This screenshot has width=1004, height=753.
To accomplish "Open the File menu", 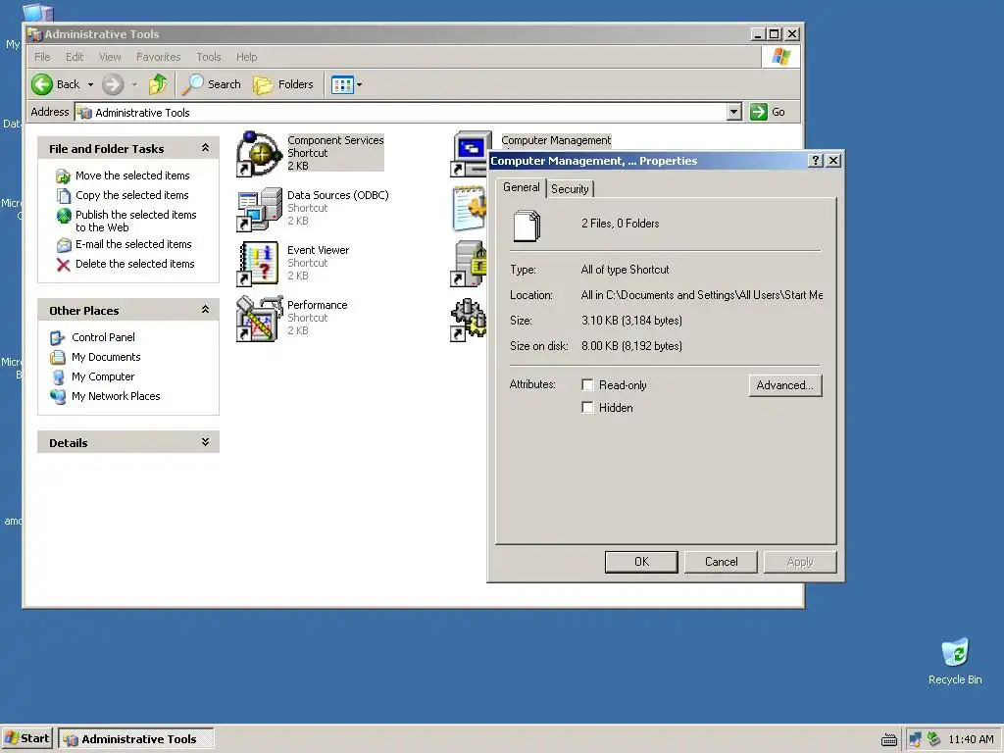I will (42, 57).
